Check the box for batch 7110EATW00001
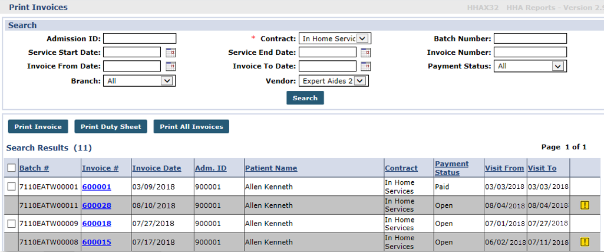Screen dimensions: 604x252 tap(11, 187)
